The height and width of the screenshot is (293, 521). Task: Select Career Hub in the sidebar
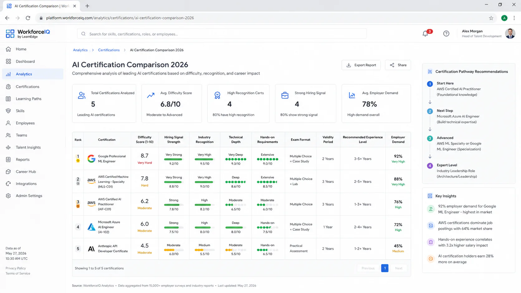coord(33,172)
